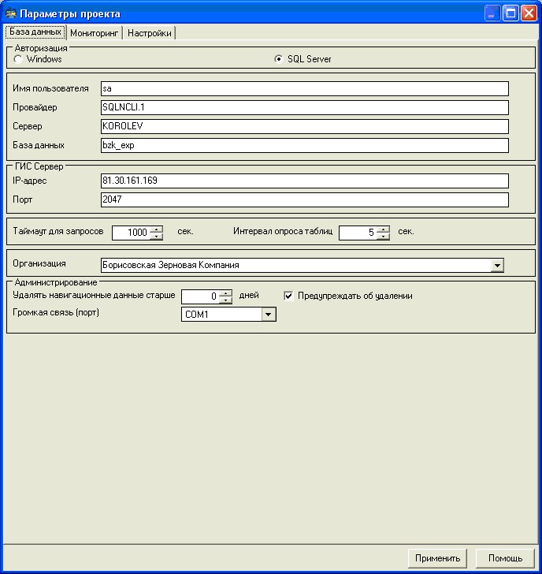This screenshot has width=542, height=574.
Task: Select the Порт field with 2047
Action: (x=304, y=199)
